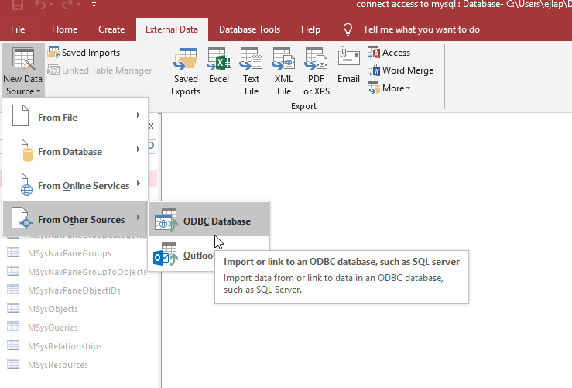Open the Customize Quick Access Toolbar dropdown
This screenshot has width=572, height=388.
pyautogui.click(x=94, y=5)
